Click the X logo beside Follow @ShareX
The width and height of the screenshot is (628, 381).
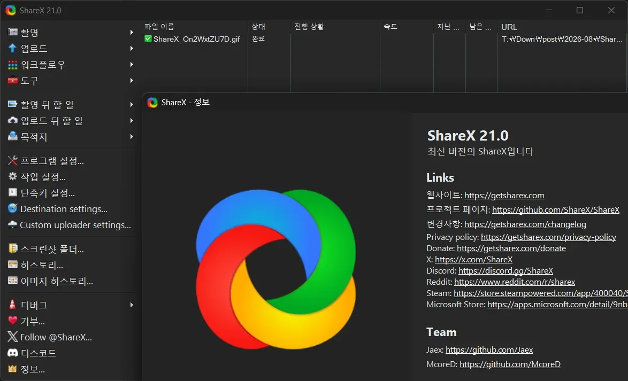coord(13,337)
